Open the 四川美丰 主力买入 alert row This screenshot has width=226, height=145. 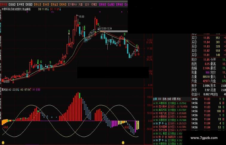point(170,107)
